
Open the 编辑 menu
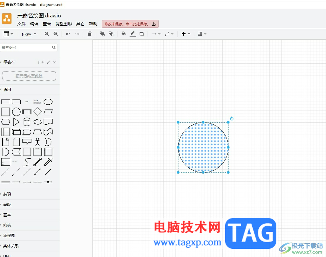pyautogui.click(x=34, y=24)
